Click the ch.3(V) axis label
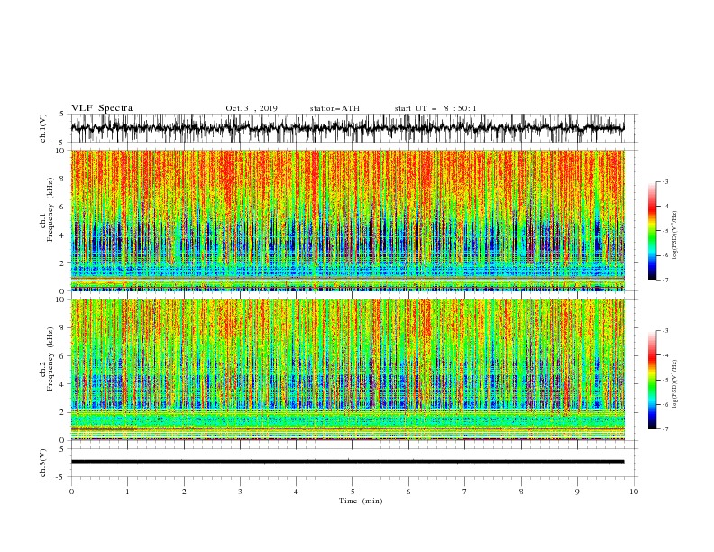 coord(43,463)
